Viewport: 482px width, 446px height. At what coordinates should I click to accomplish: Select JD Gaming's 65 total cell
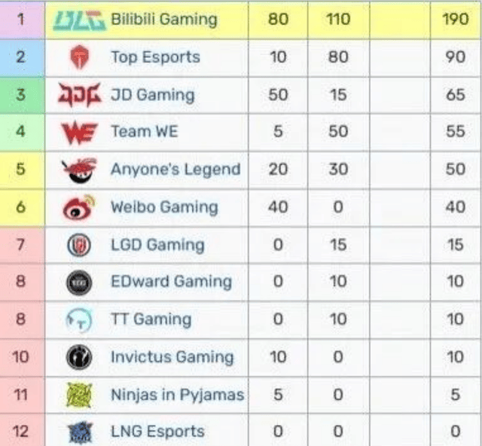coord(455,95)
